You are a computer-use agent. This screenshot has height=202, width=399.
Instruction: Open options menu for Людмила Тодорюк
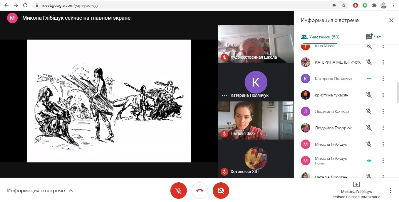pos(383,128)
